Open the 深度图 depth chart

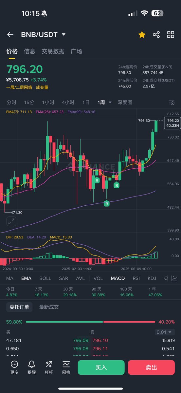click(125, 103)
